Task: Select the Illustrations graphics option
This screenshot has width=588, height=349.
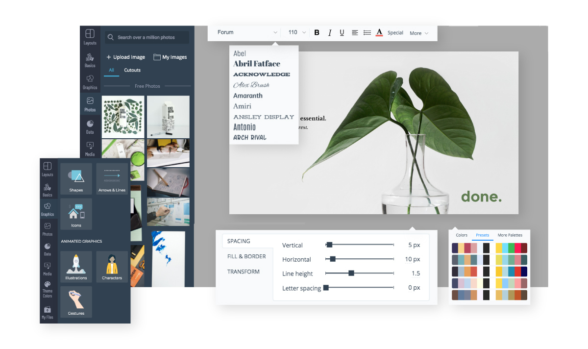Action: [76, 267]
